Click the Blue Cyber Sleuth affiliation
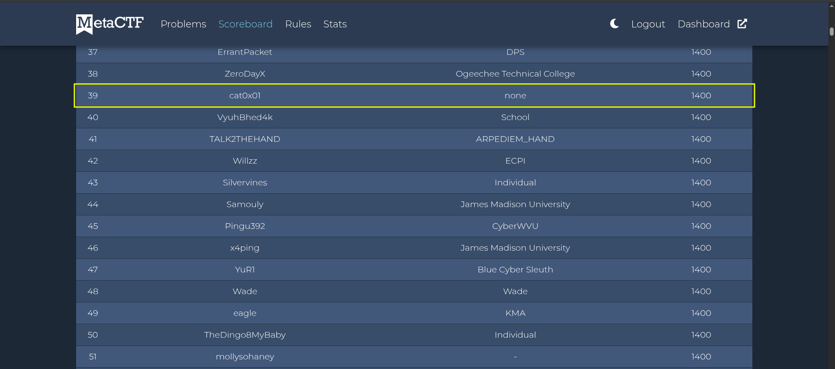This screenshot has width=835, height=369. (x=515, y=270)
